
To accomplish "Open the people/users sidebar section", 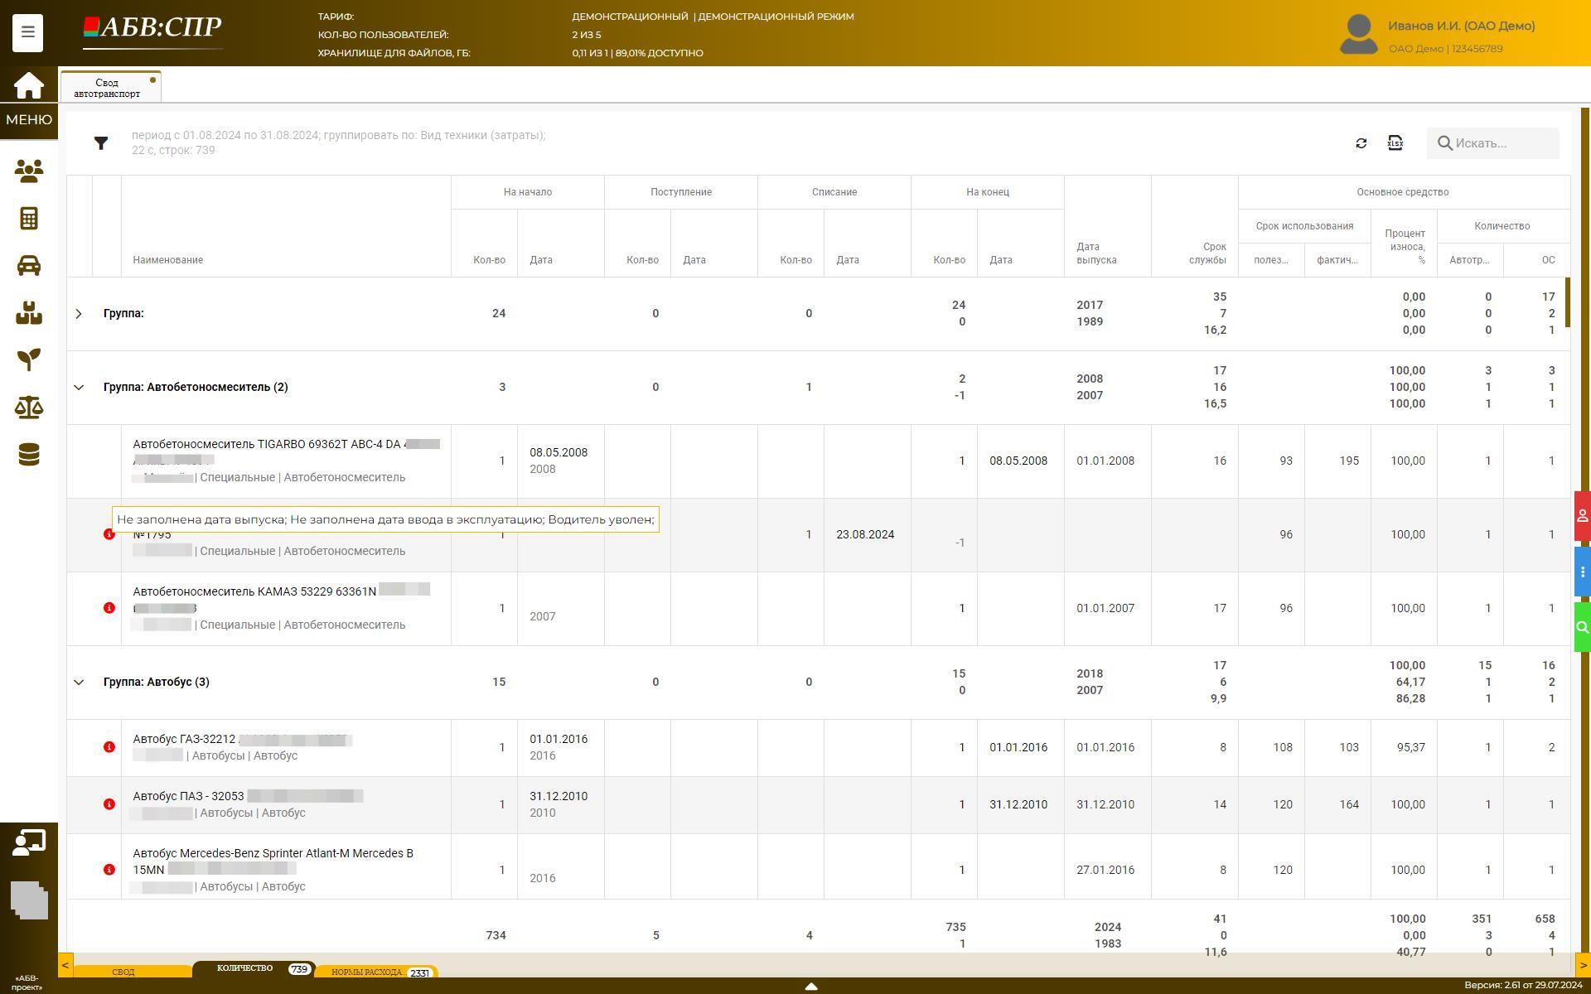I will 28,171.
